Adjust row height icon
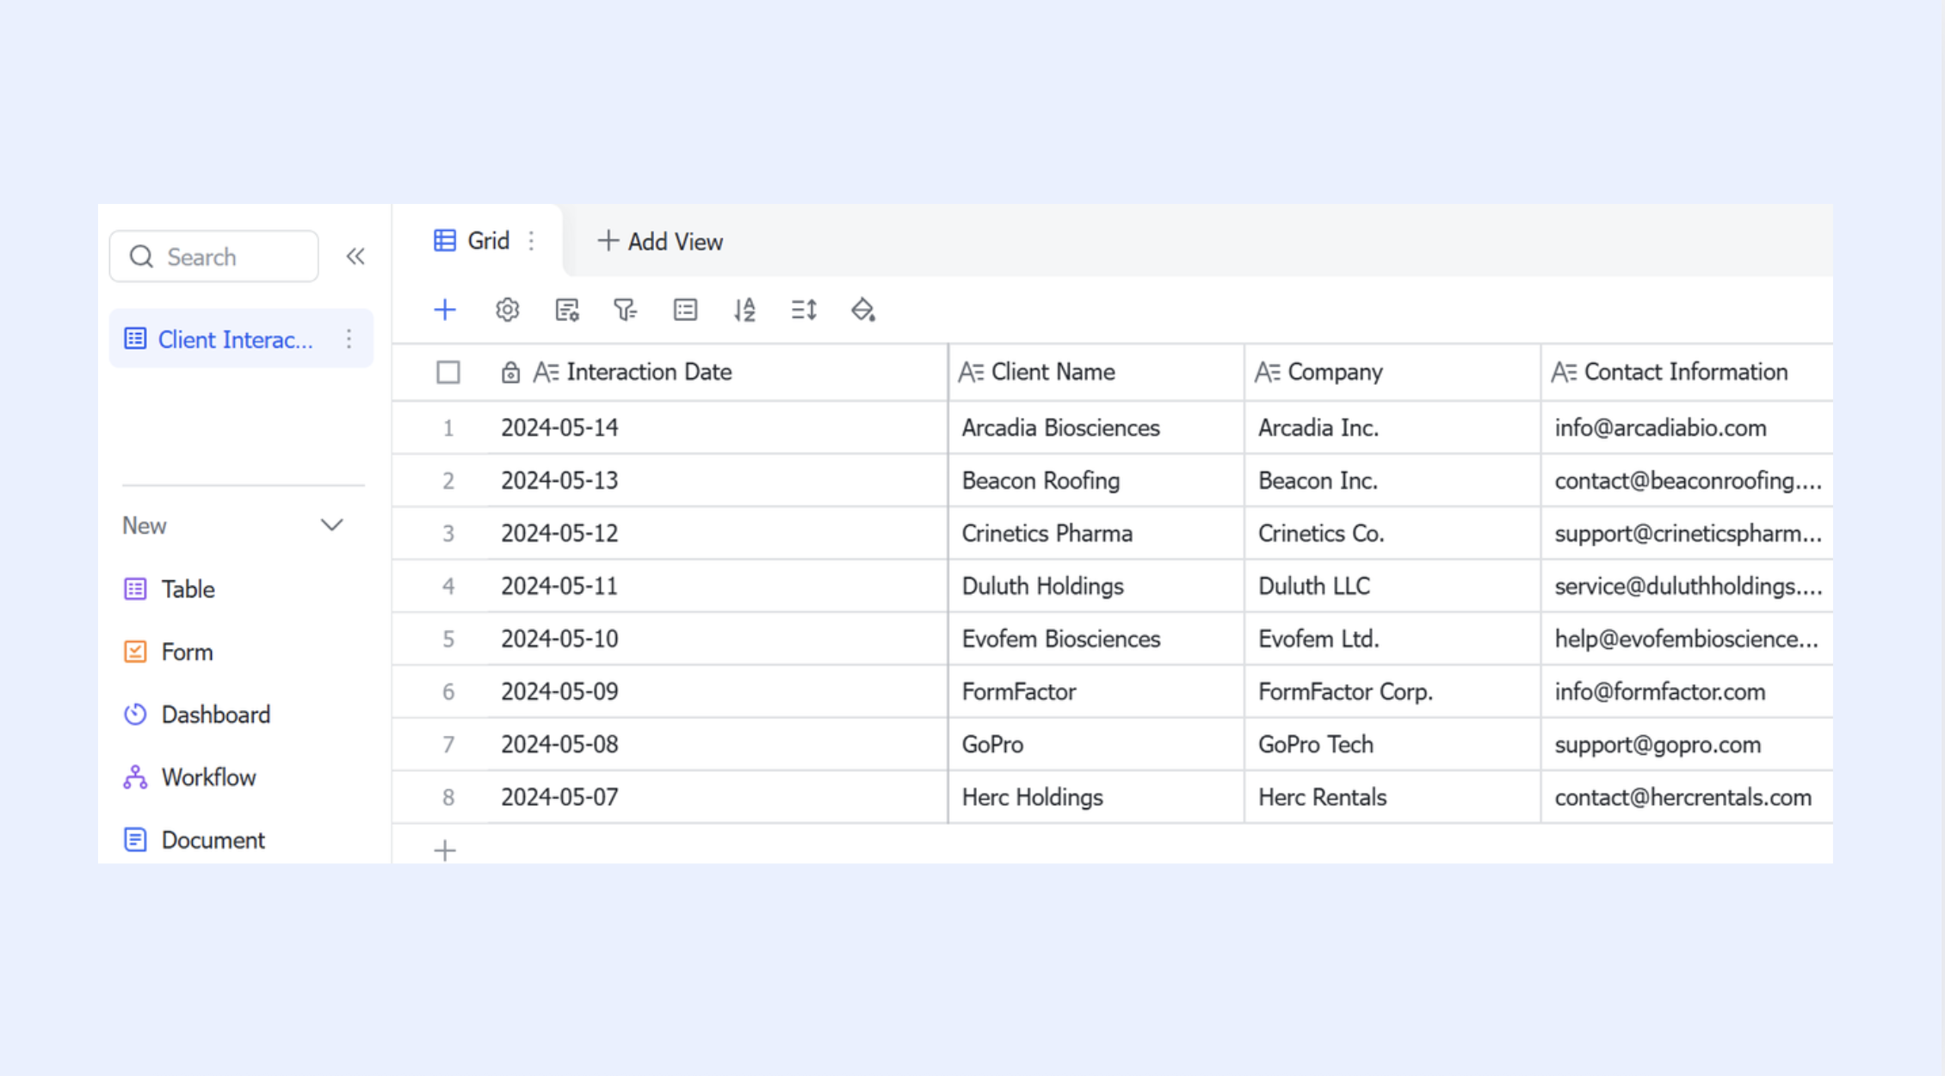1945x1076 pixels. click(804, 310)
